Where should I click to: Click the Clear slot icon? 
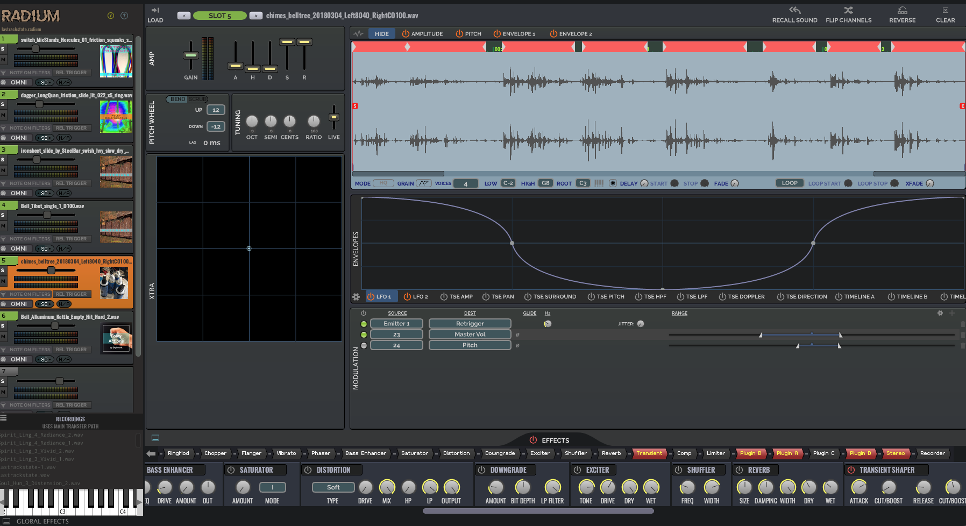[x=946, y=10]
